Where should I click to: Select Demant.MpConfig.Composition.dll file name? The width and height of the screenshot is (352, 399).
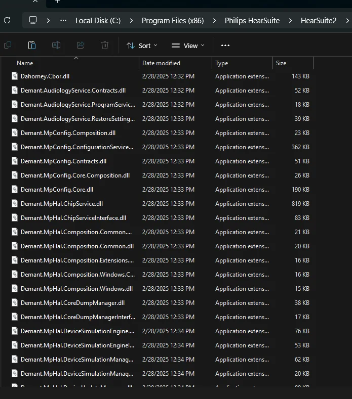point(68,133)
